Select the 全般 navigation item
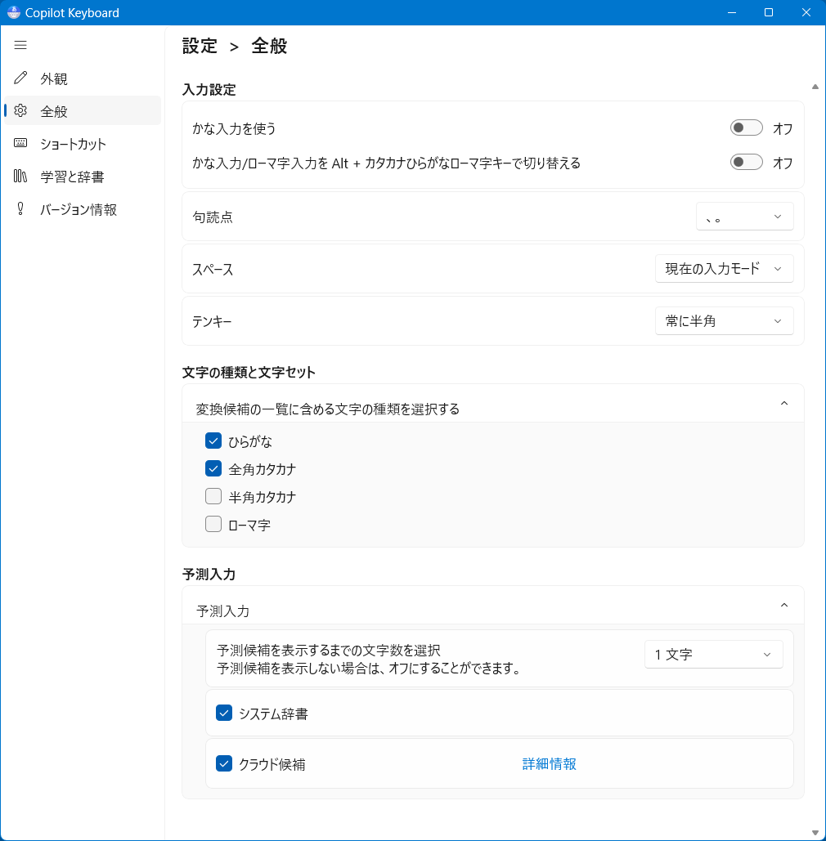This screenshot has width=826, height=841. pyautogui.click(x=83, y=110)
